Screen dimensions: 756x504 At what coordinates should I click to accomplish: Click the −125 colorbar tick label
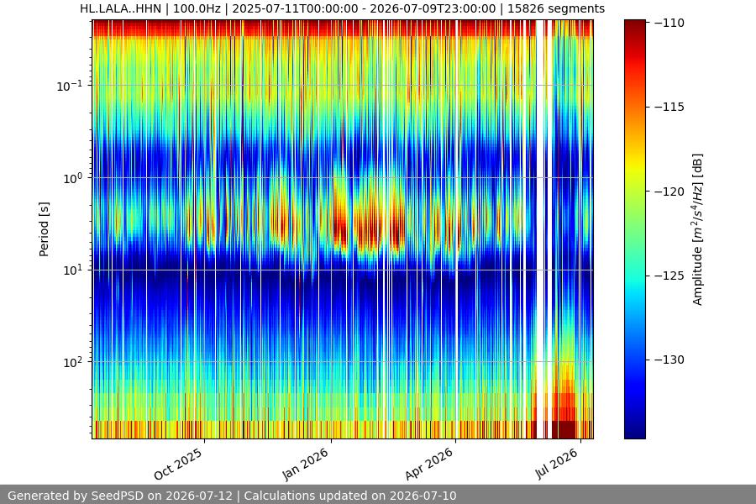[669, 276]
